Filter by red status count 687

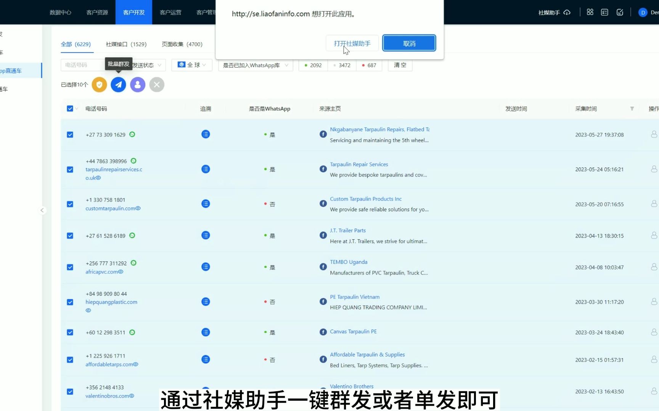(x=369, y=65)
